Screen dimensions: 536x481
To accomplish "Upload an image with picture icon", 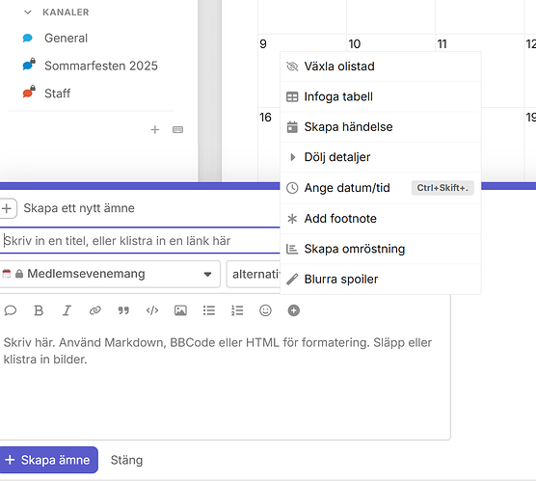I will [x=180, y=310].
